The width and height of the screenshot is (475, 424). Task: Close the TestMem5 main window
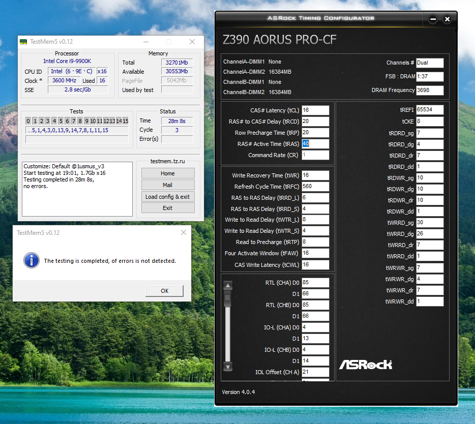(x=192, y=42)
